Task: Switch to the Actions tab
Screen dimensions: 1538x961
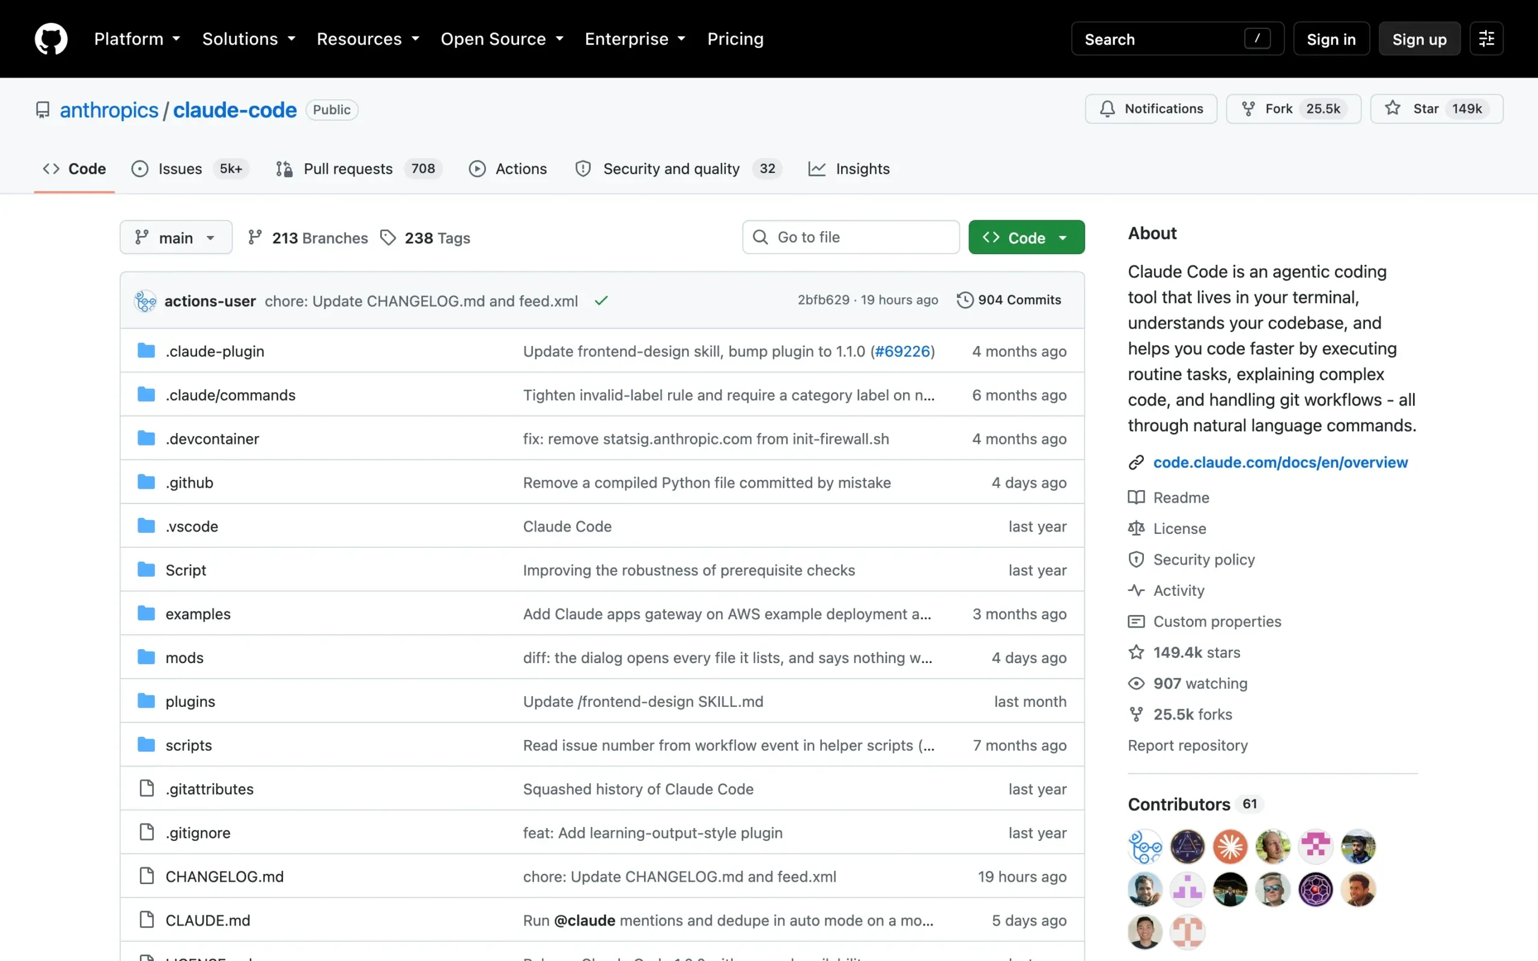Action: [x=508, y=168]
